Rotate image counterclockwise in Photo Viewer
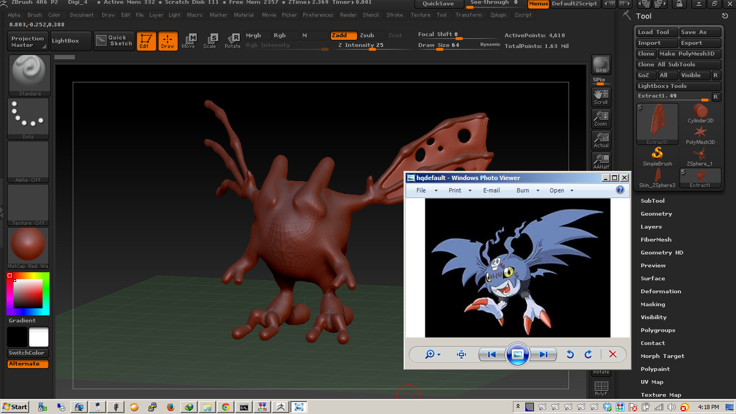Screen dimensions: 736x414 click(x=570, y=354)
